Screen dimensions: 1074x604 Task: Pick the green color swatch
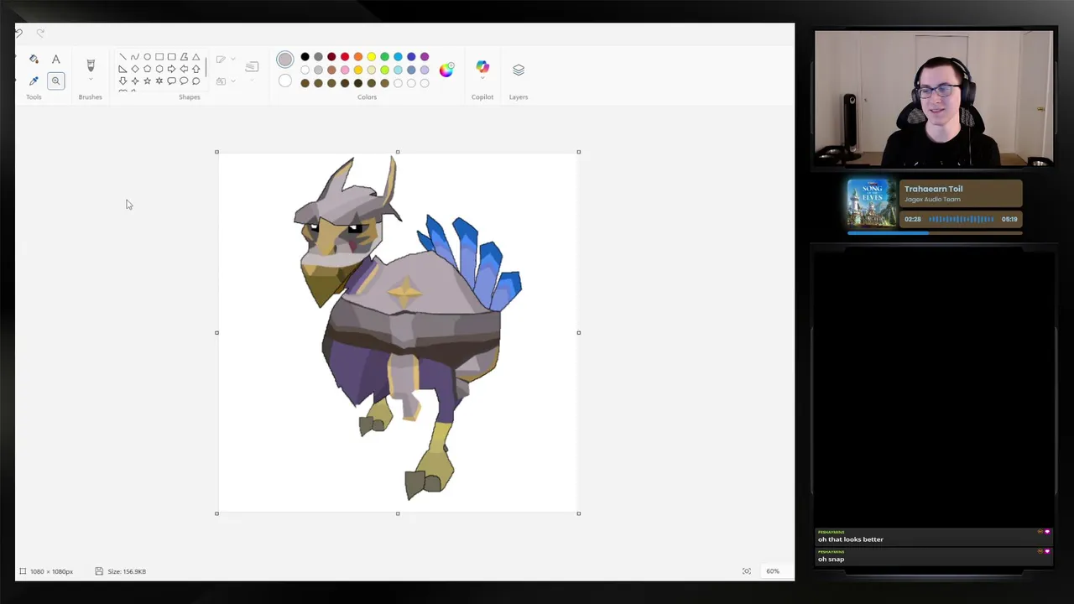pos(384,56)
